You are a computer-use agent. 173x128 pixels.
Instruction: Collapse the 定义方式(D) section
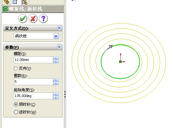click(59, 28)
